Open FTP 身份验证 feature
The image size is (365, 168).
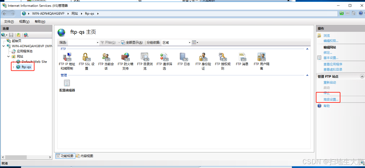coord(203,61)
